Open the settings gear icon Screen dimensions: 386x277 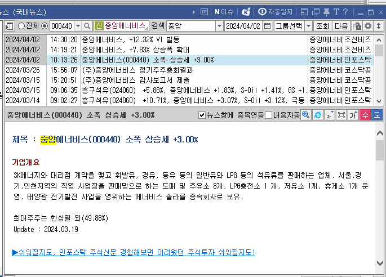coord(368,26)
